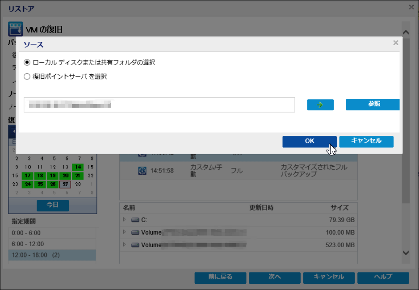Close the Source dialog with X

click(x=395, y=43)
